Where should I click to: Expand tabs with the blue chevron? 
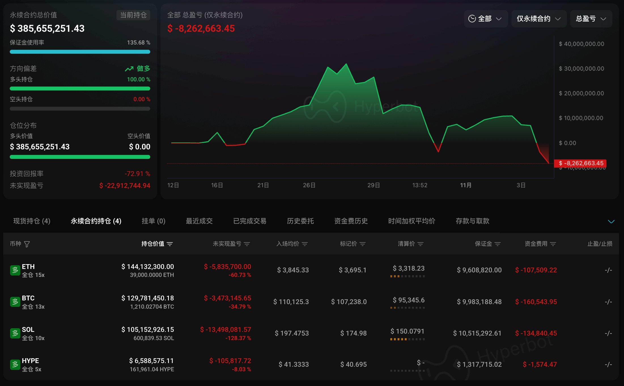[611, 221]
